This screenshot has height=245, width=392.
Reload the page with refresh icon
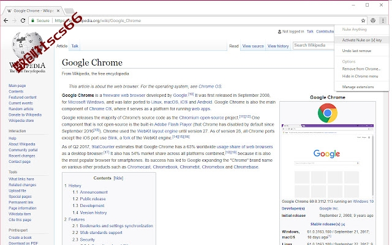click(23, 20)
